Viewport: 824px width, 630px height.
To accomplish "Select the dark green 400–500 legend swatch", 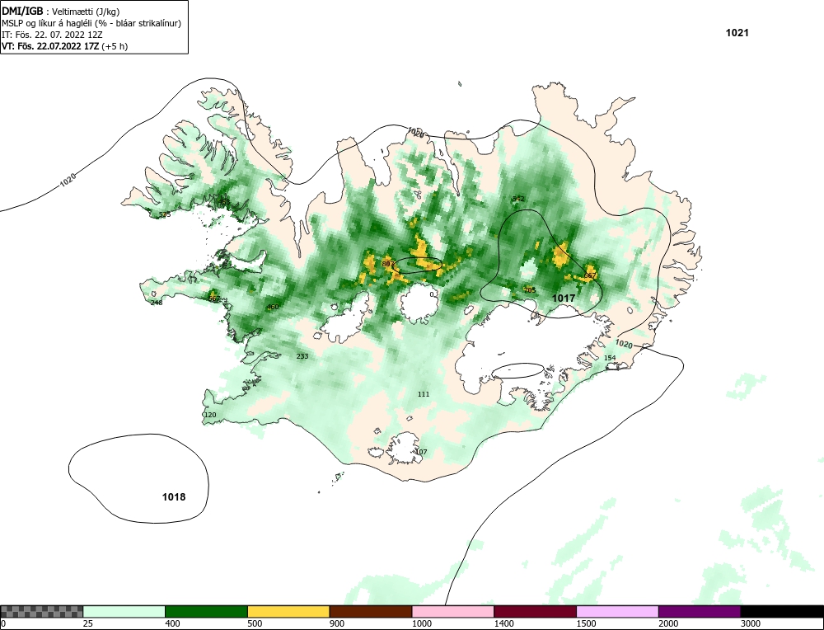I will click(x=206, y=611).
